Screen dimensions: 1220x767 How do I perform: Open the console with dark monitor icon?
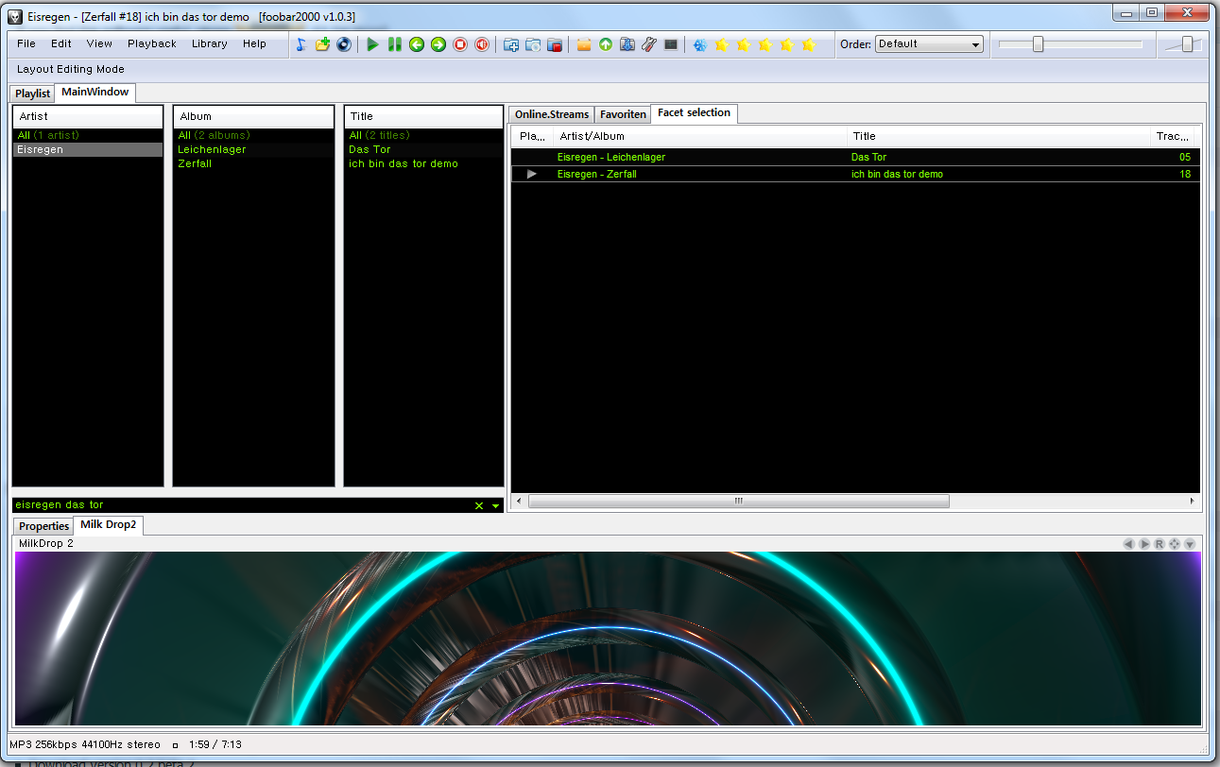click(x=671, y=44)
